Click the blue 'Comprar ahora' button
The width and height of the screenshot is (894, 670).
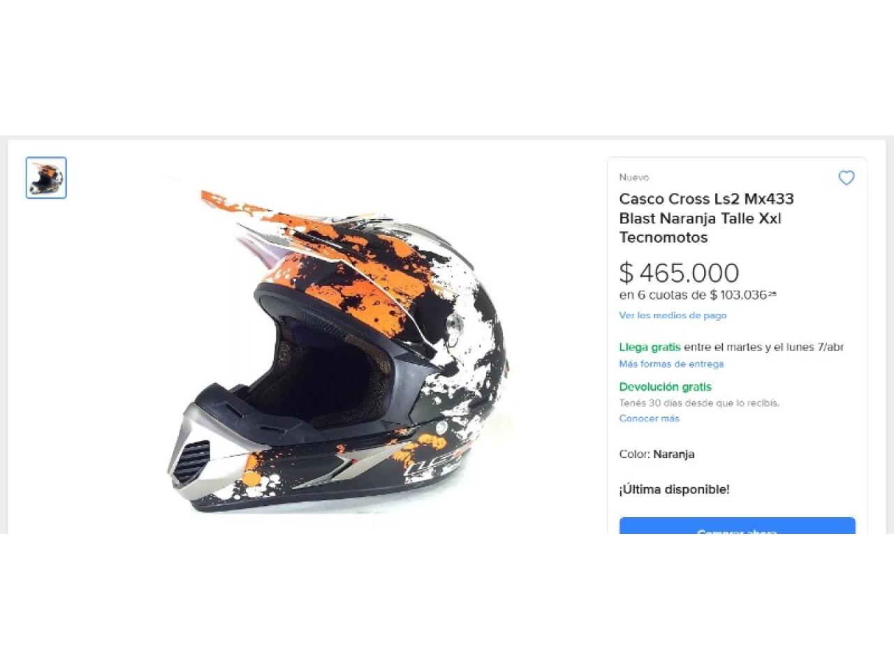[x=737, y=526]
